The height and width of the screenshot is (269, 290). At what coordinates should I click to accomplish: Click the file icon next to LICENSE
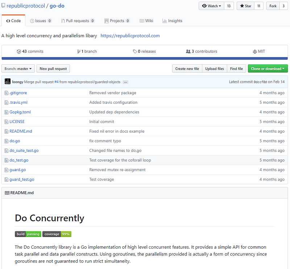pos(7,122)
